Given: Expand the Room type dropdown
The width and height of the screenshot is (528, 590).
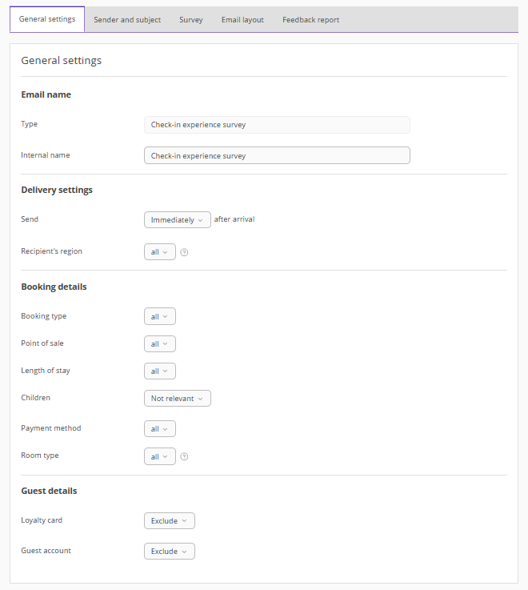Looking at the screenshot, I should 159,456.
